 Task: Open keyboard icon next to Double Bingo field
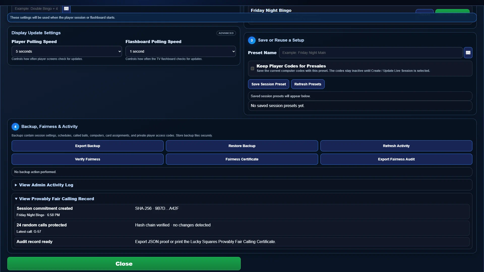coord(66,9)
